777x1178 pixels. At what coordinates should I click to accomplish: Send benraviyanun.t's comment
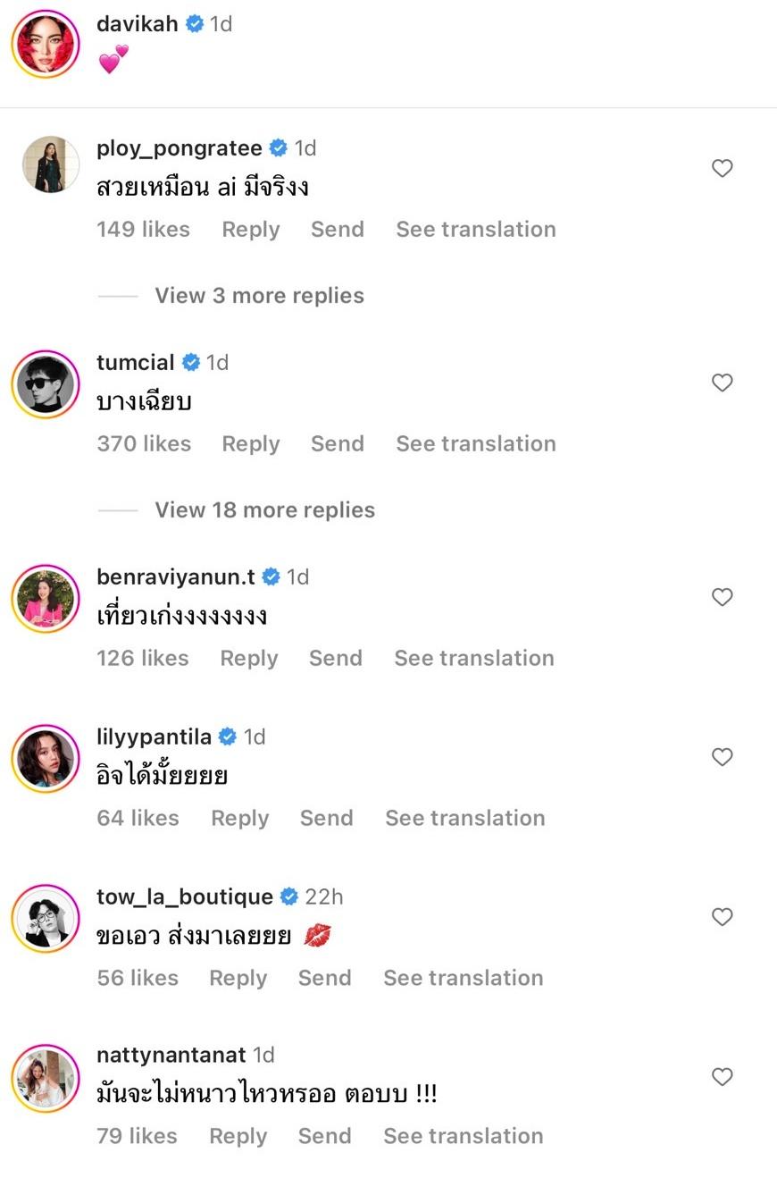(x=335, y=659)
